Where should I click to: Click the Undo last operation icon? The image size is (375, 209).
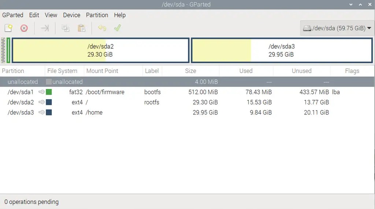pos(102,28)
